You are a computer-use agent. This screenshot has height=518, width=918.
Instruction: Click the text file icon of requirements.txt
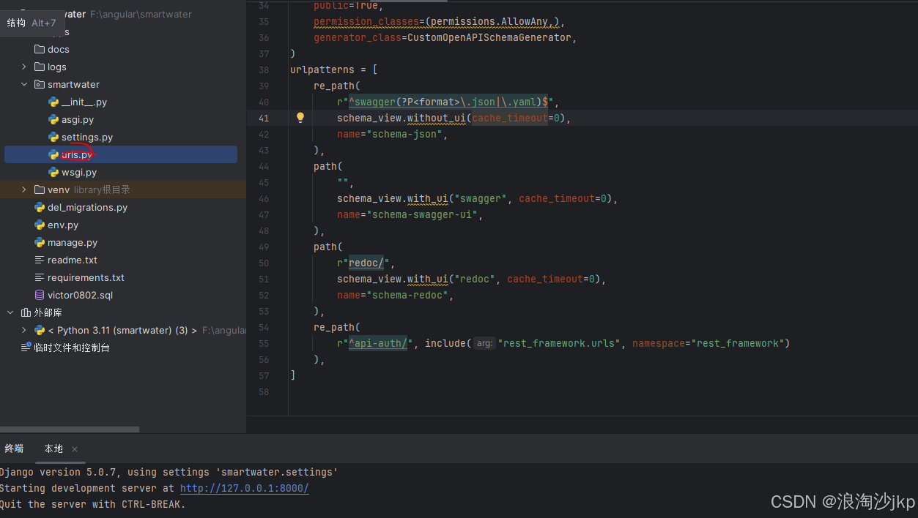[x=40, y=277]
